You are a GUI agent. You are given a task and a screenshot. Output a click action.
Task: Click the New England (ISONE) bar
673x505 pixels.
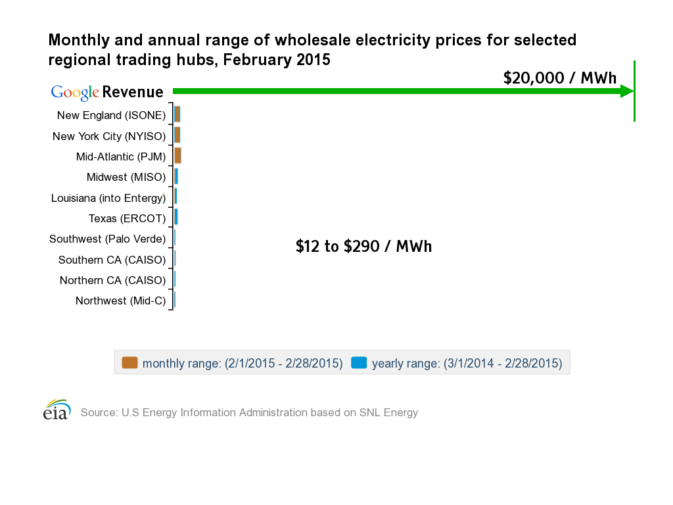point(177,114)
